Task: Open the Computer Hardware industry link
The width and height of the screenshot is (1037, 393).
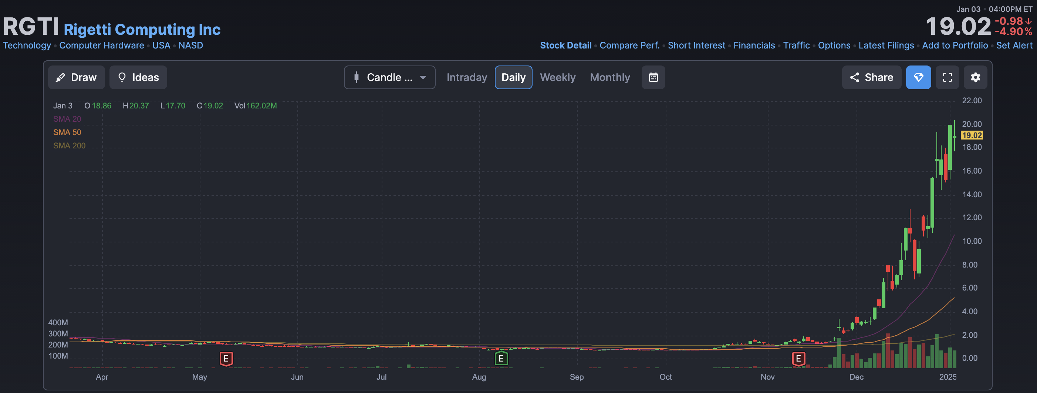Action: tap(101, 46)
